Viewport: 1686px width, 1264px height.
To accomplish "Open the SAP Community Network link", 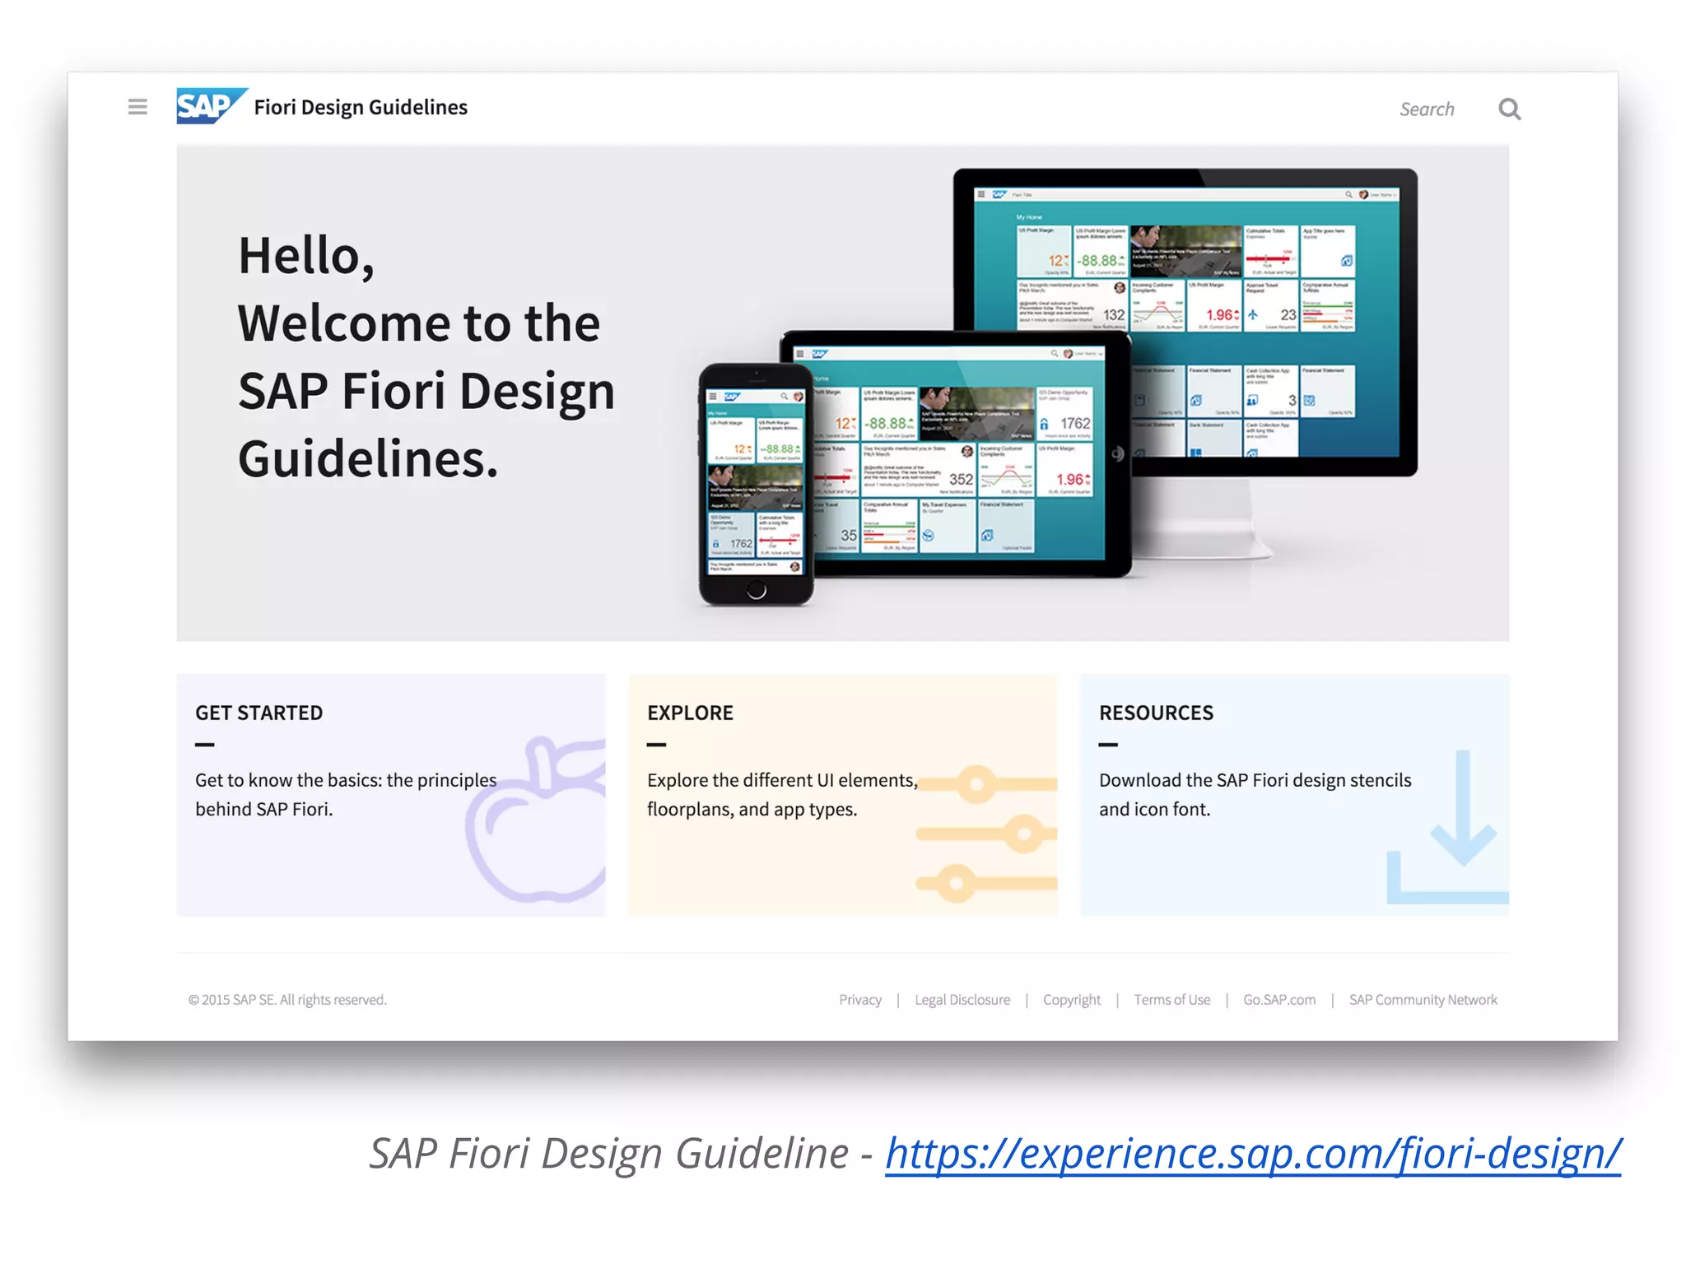I will 1423,1000.
